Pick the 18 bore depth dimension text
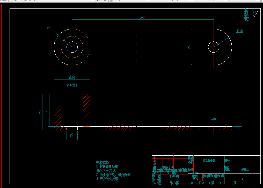 coord(47,110)
